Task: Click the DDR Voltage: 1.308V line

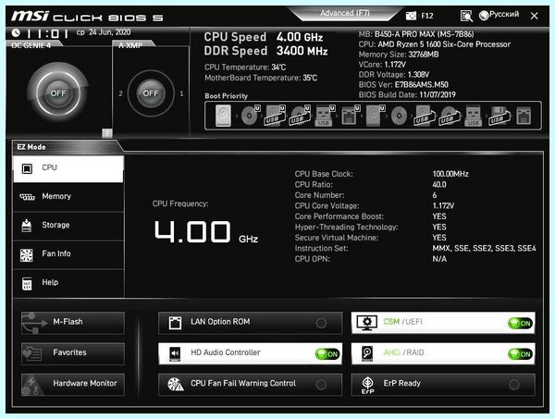Action: [394, 75]
